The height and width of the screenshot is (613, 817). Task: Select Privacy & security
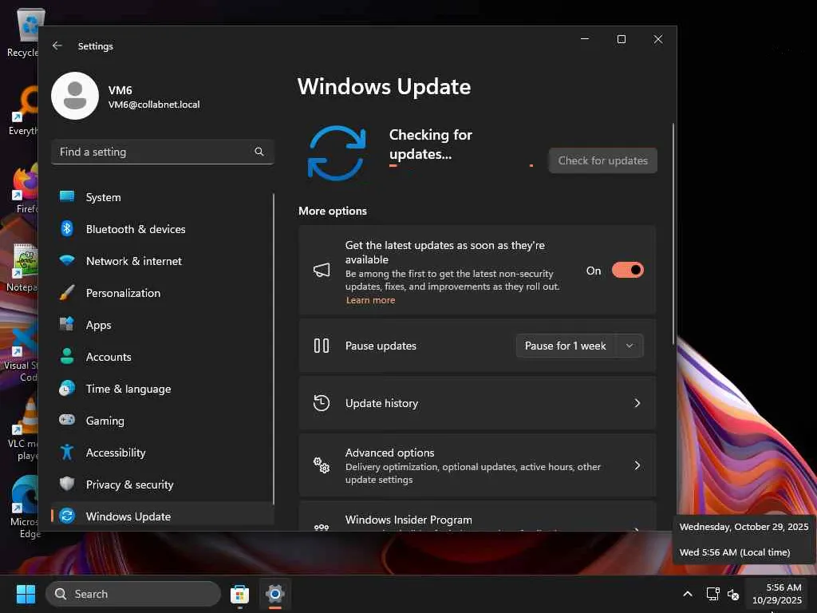pyautogui.click(x=162, y=484)
